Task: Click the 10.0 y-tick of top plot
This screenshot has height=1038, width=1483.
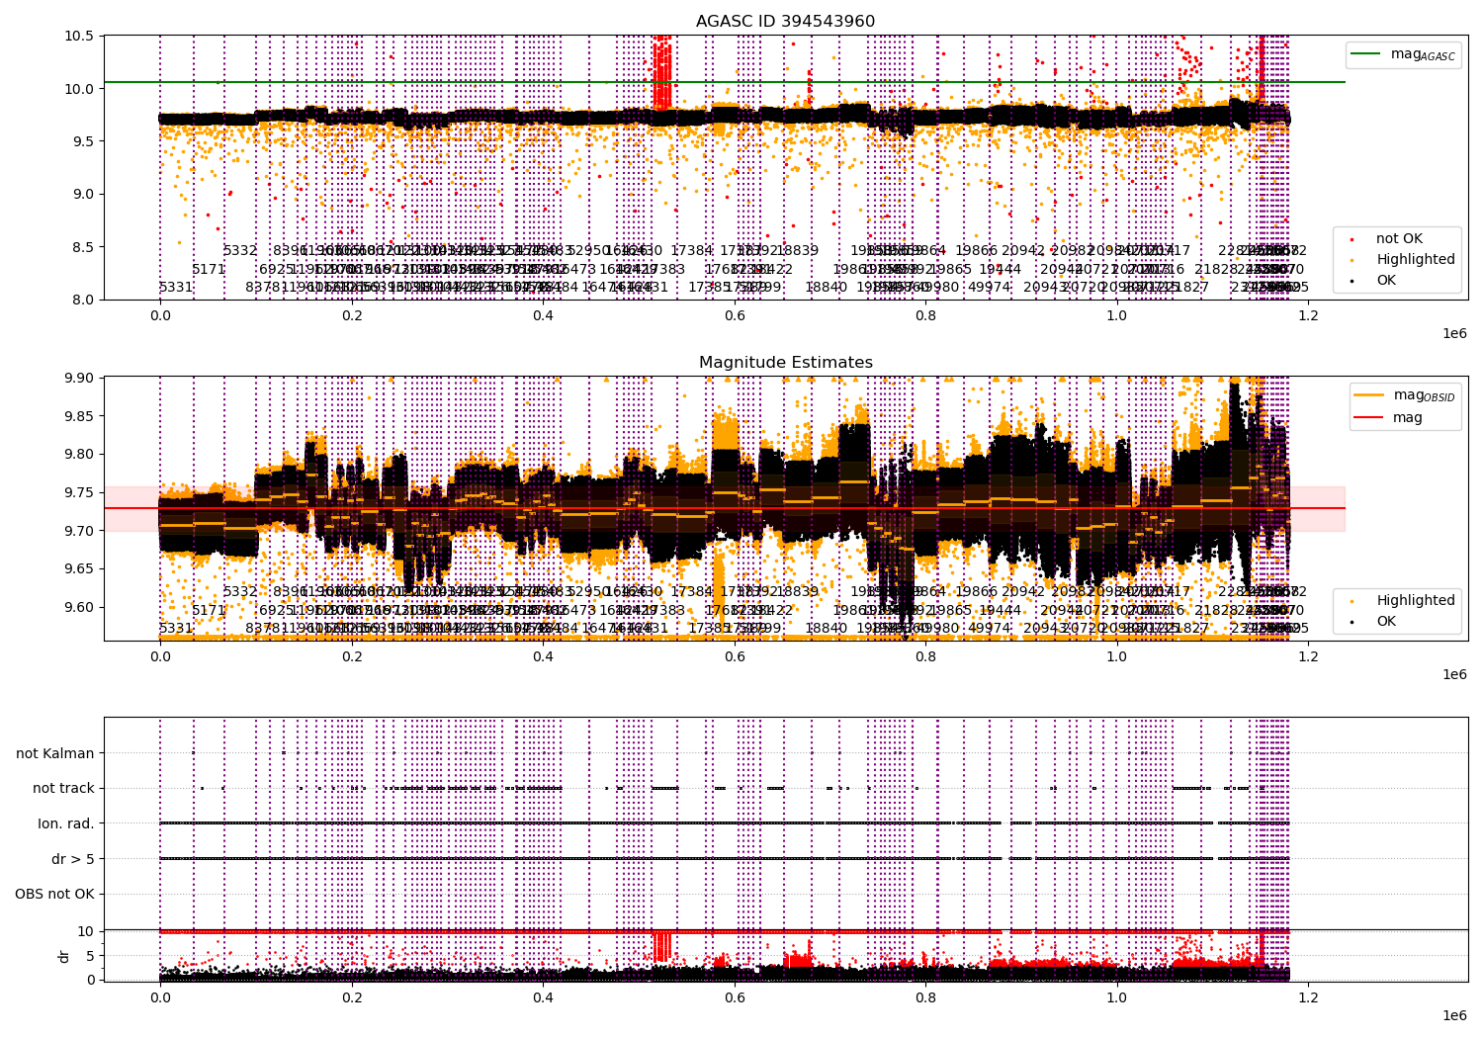Action: 78,89
